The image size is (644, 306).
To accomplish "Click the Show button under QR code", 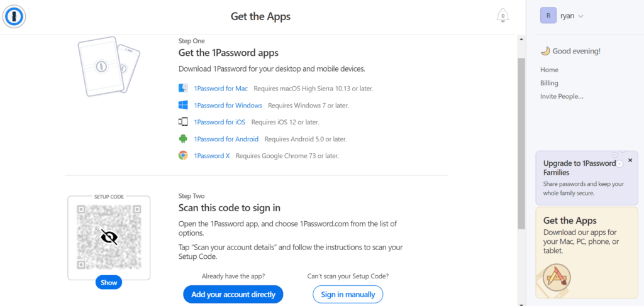I will pyautogui.click(x=109, y=282).
